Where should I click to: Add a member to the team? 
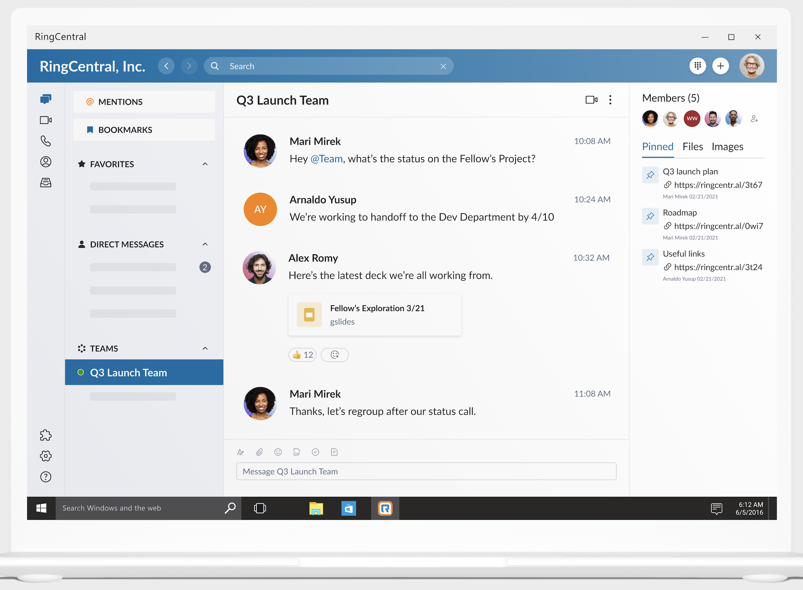754,119
